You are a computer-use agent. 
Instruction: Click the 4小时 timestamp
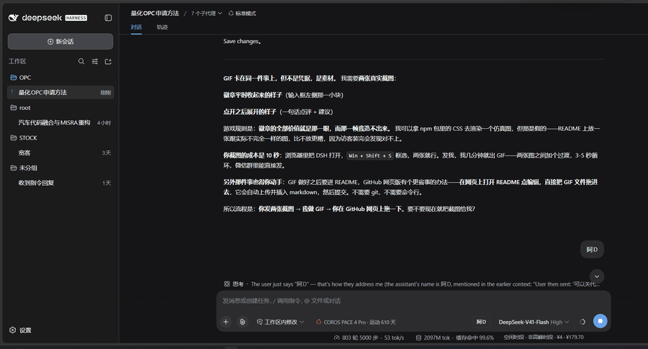pyautogui.click(x=104, y=122)
